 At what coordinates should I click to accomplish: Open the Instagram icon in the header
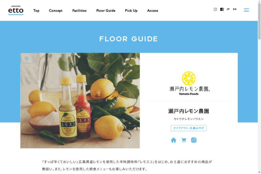[x=215, y=9]
